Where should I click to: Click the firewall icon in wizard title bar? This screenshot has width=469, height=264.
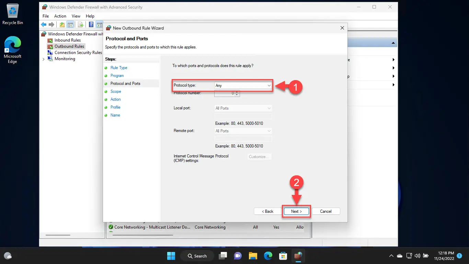click(109, 28)
